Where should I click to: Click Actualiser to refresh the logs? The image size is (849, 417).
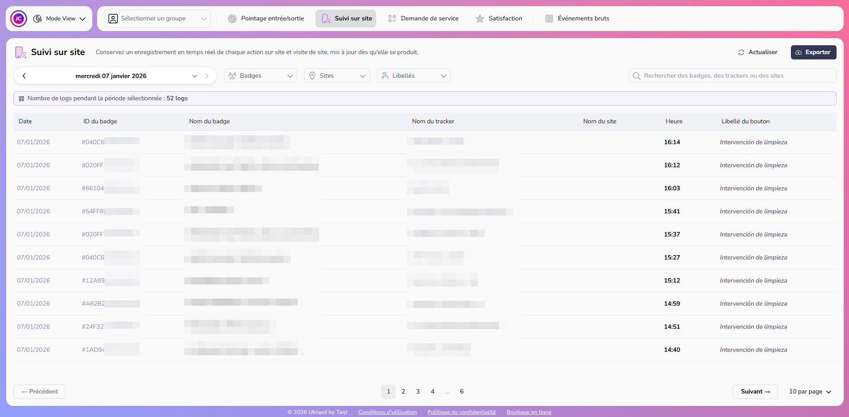758,52
